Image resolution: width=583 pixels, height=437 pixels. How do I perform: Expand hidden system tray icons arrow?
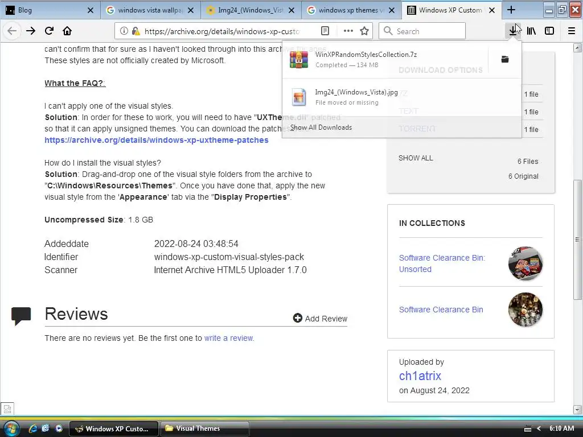539,428
